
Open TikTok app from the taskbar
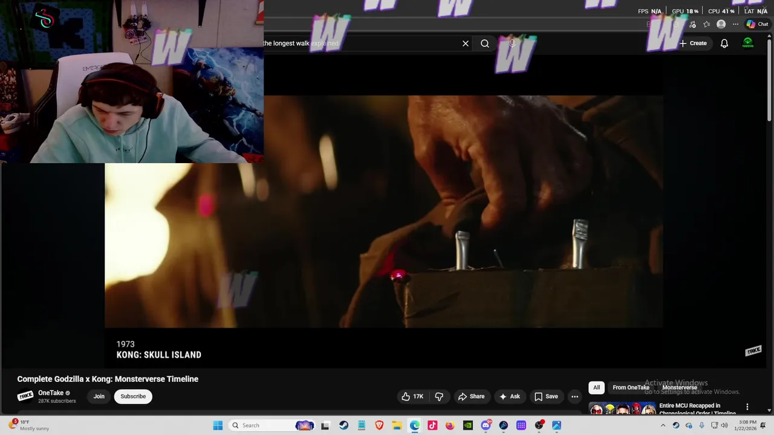(432, 425)
